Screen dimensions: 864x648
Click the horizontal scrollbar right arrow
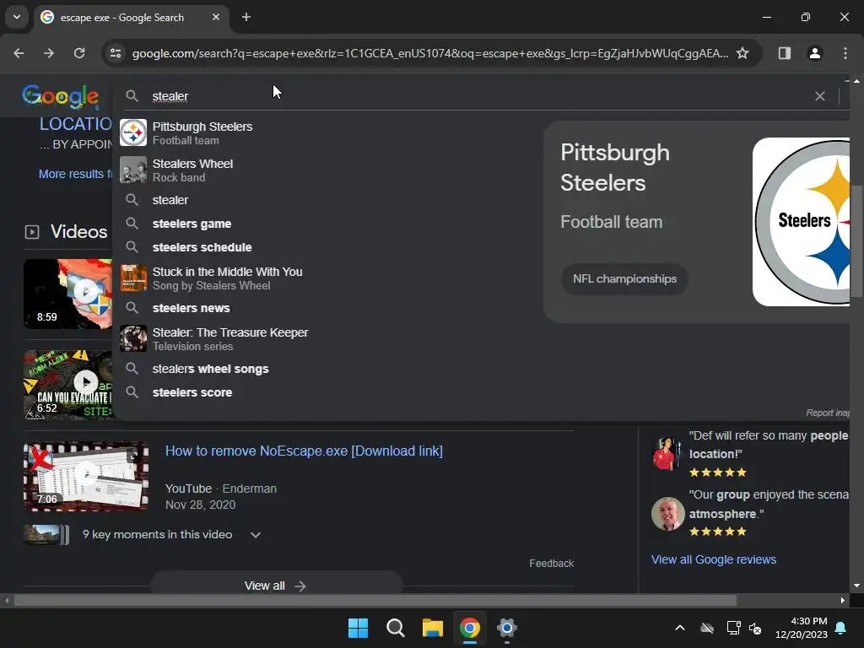click(x=843, y=600)
